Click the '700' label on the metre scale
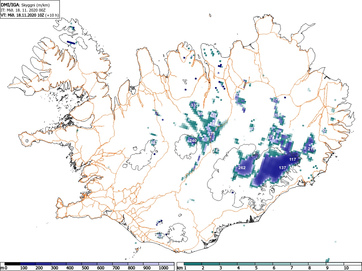 [x=116, y=268]
